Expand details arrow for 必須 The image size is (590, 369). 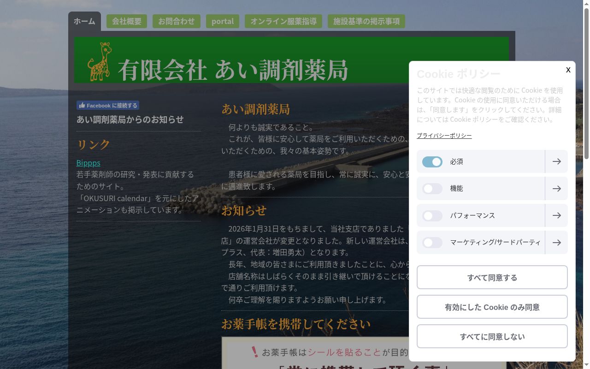(x=556, y=161)
